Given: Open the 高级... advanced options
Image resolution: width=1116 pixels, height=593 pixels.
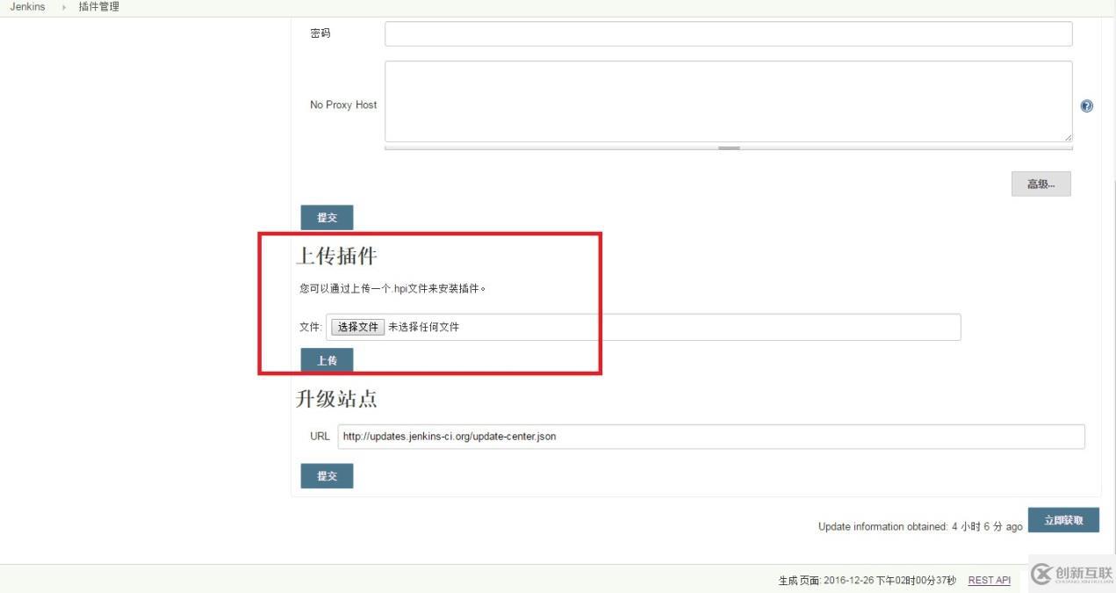Looking at the screenshot, I should click(1040, 184).
